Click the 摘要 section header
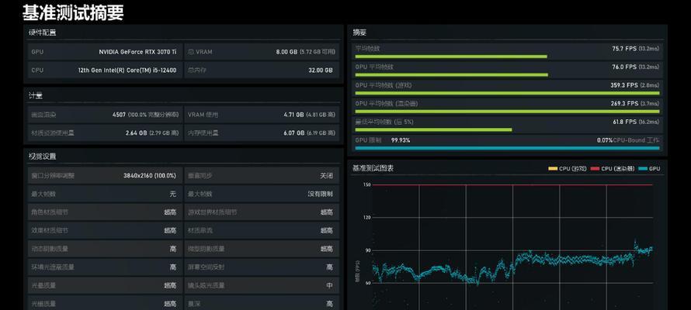 (x=359, y=33)
